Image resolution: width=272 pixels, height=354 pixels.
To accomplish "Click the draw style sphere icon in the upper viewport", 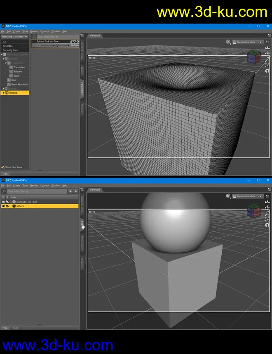I will pos(228,42).
